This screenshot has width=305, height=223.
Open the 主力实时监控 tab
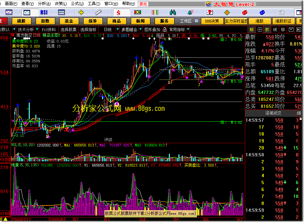pos(236,21)
